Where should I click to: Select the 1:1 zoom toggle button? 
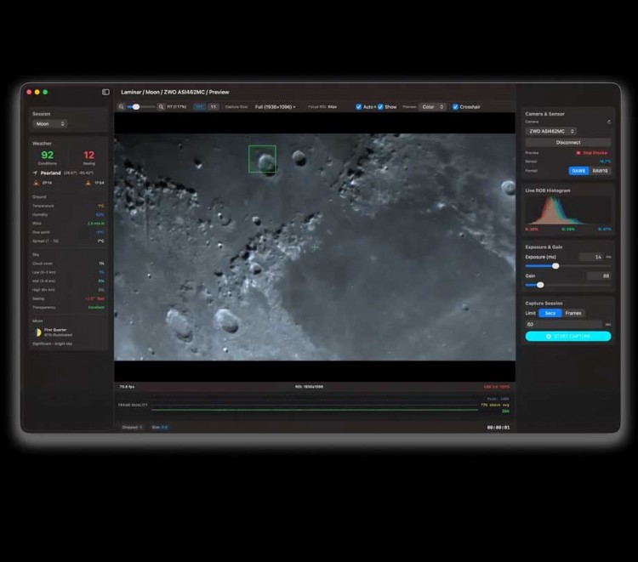point(214,106)
